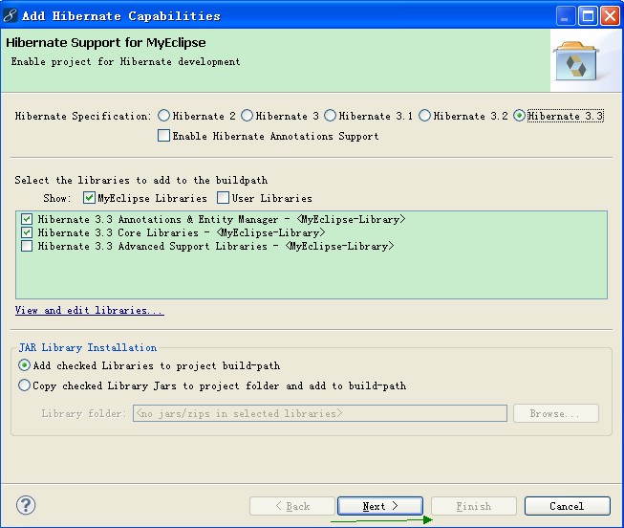Click the 'Hibernate 3.3 Core Libraries' row text
The width and height of the screenshot is (624, 528).
tap(182, 232)
